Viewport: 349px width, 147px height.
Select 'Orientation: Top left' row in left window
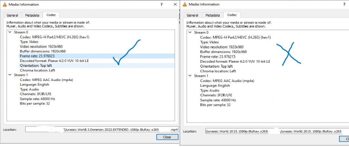[97, 66]
